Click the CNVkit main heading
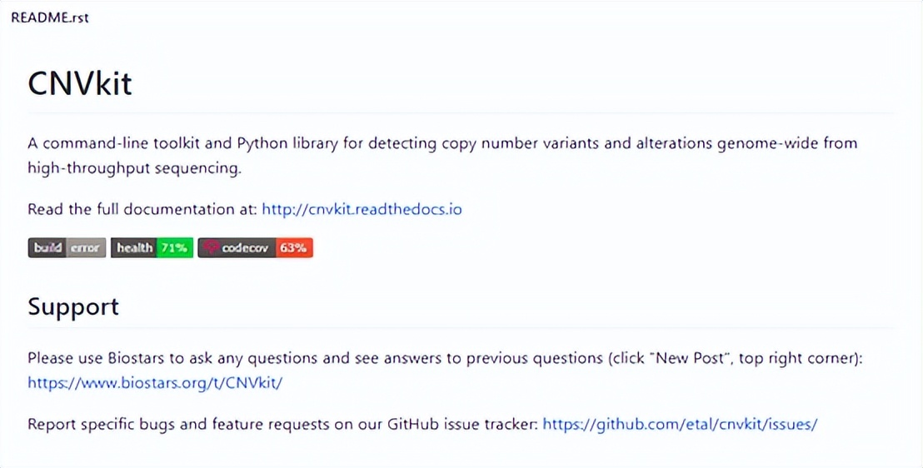The image size is (923, 468). tap(80, 83)
